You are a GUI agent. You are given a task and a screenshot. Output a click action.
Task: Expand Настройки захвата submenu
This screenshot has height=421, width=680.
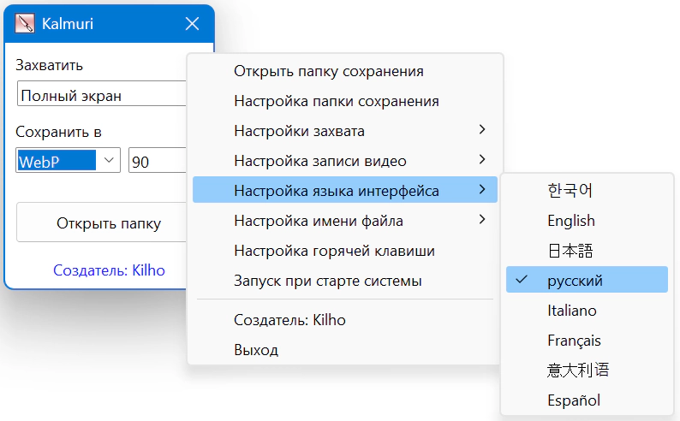(x=345, y=131)
